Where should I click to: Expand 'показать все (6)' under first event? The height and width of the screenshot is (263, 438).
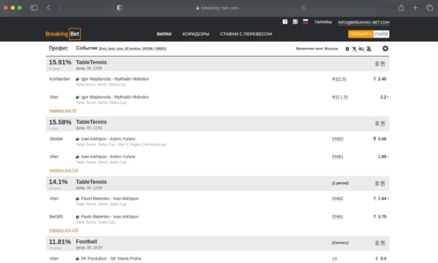coord(63,110)
